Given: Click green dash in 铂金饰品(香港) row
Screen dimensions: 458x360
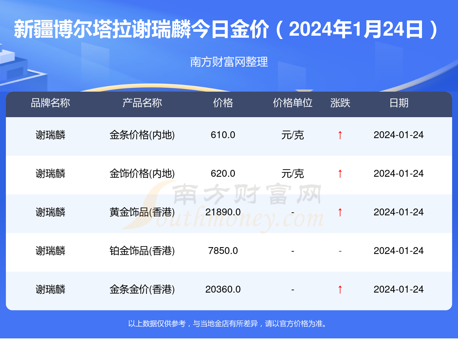Looking at the screenshot, I should 340,251.
